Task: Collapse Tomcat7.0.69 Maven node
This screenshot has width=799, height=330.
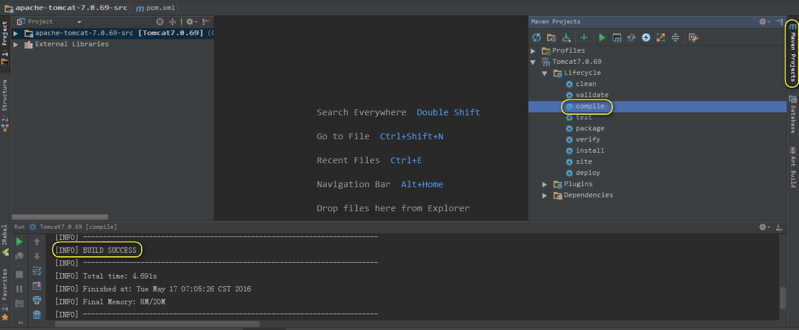Action: (x=533, y=62)
